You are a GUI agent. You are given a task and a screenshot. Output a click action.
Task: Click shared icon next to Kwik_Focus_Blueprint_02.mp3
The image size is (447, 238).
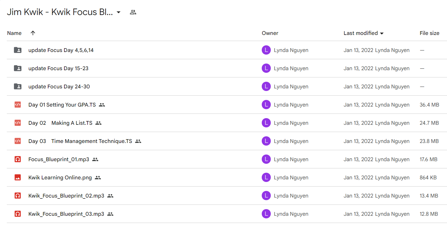tap(110, 196)
